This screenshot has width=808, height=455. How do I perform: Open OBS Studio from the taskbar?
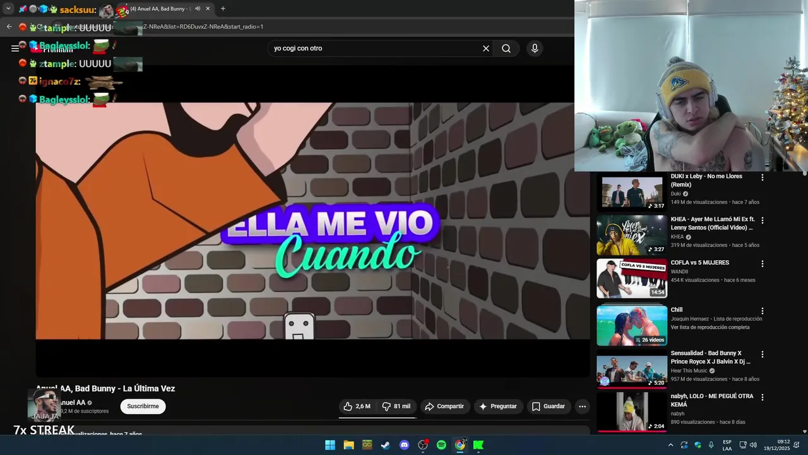point(423,445)
